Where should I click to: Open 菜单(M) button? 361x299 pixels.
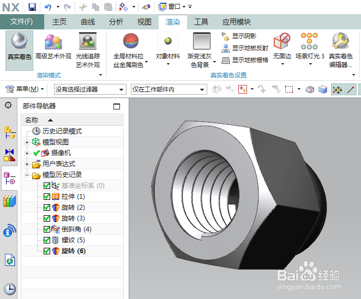tap(25, 89)
